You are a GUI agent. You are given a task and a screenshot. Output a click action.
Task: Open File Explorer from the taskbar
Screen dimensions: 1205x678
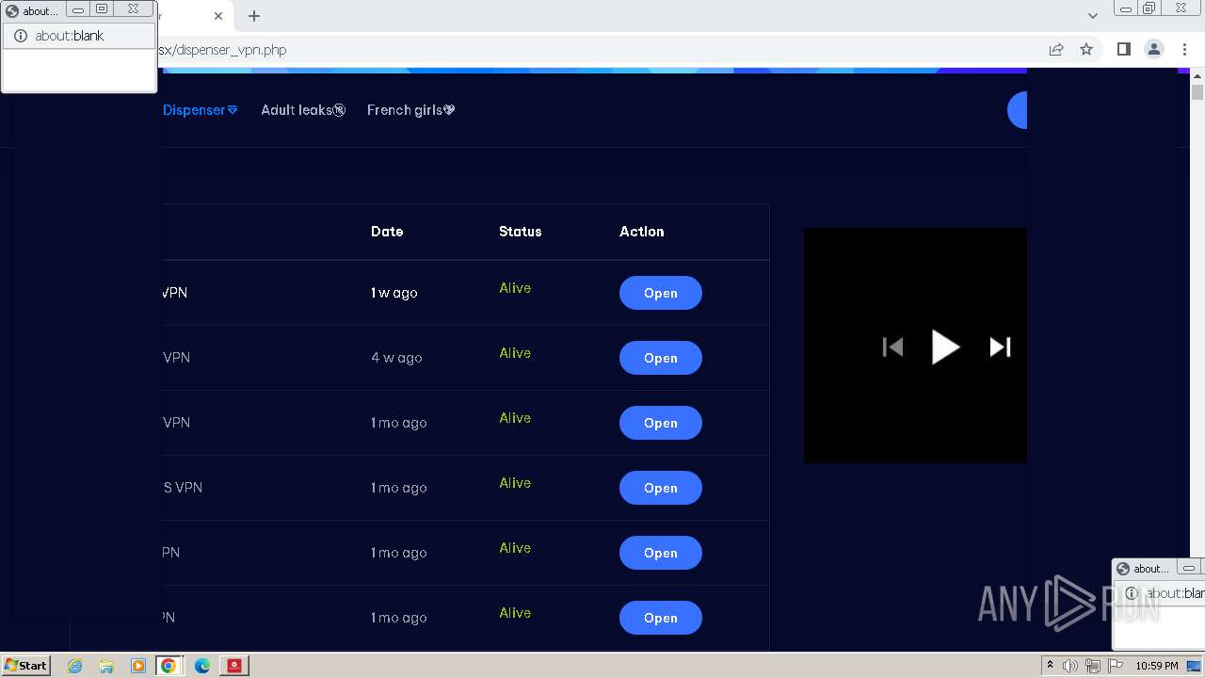[x=106, y=666]
